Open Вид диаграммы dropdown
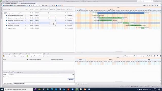 [x=128, y=56]
